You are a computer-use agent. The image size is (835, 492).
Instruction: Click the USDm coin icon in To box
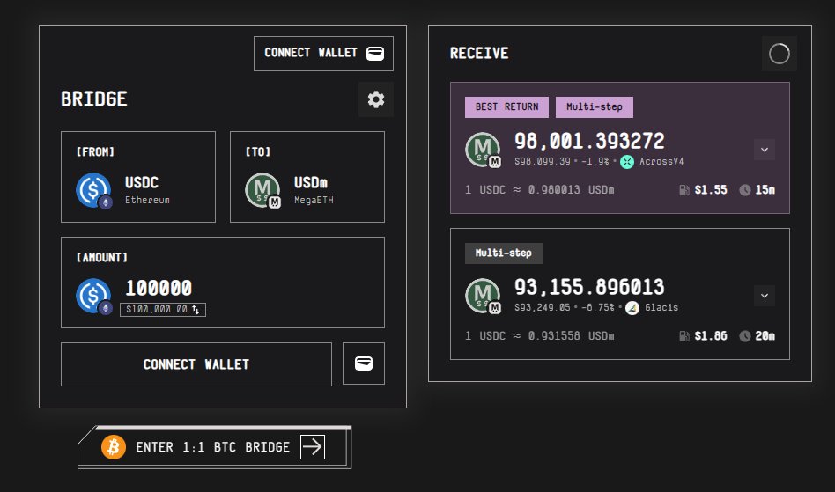coord(262,190)
